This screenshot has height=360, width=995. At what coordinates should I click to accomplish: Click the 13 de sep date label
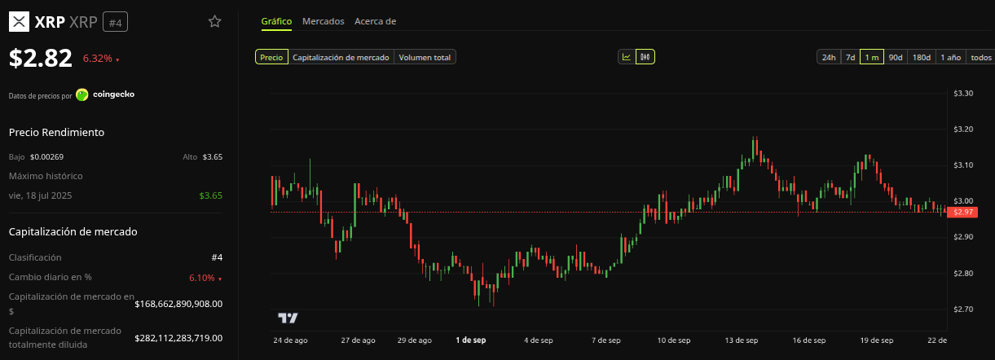(x=742, y=340)
